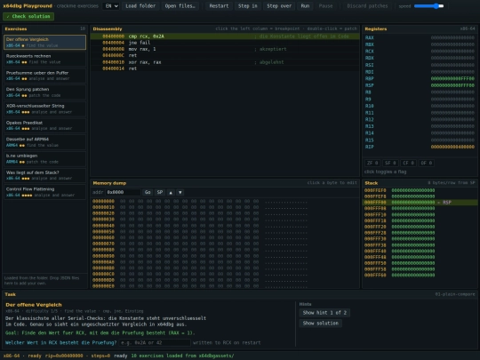Click Show solution button
This screenshot has width=480, height=360.
[321, 324]
